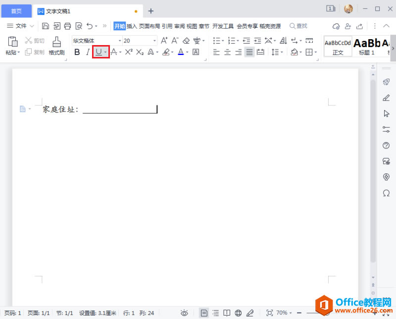Expand the underline style dropdown arrow
The height and width of the screenshot is (319, 396).
[105, 53]
